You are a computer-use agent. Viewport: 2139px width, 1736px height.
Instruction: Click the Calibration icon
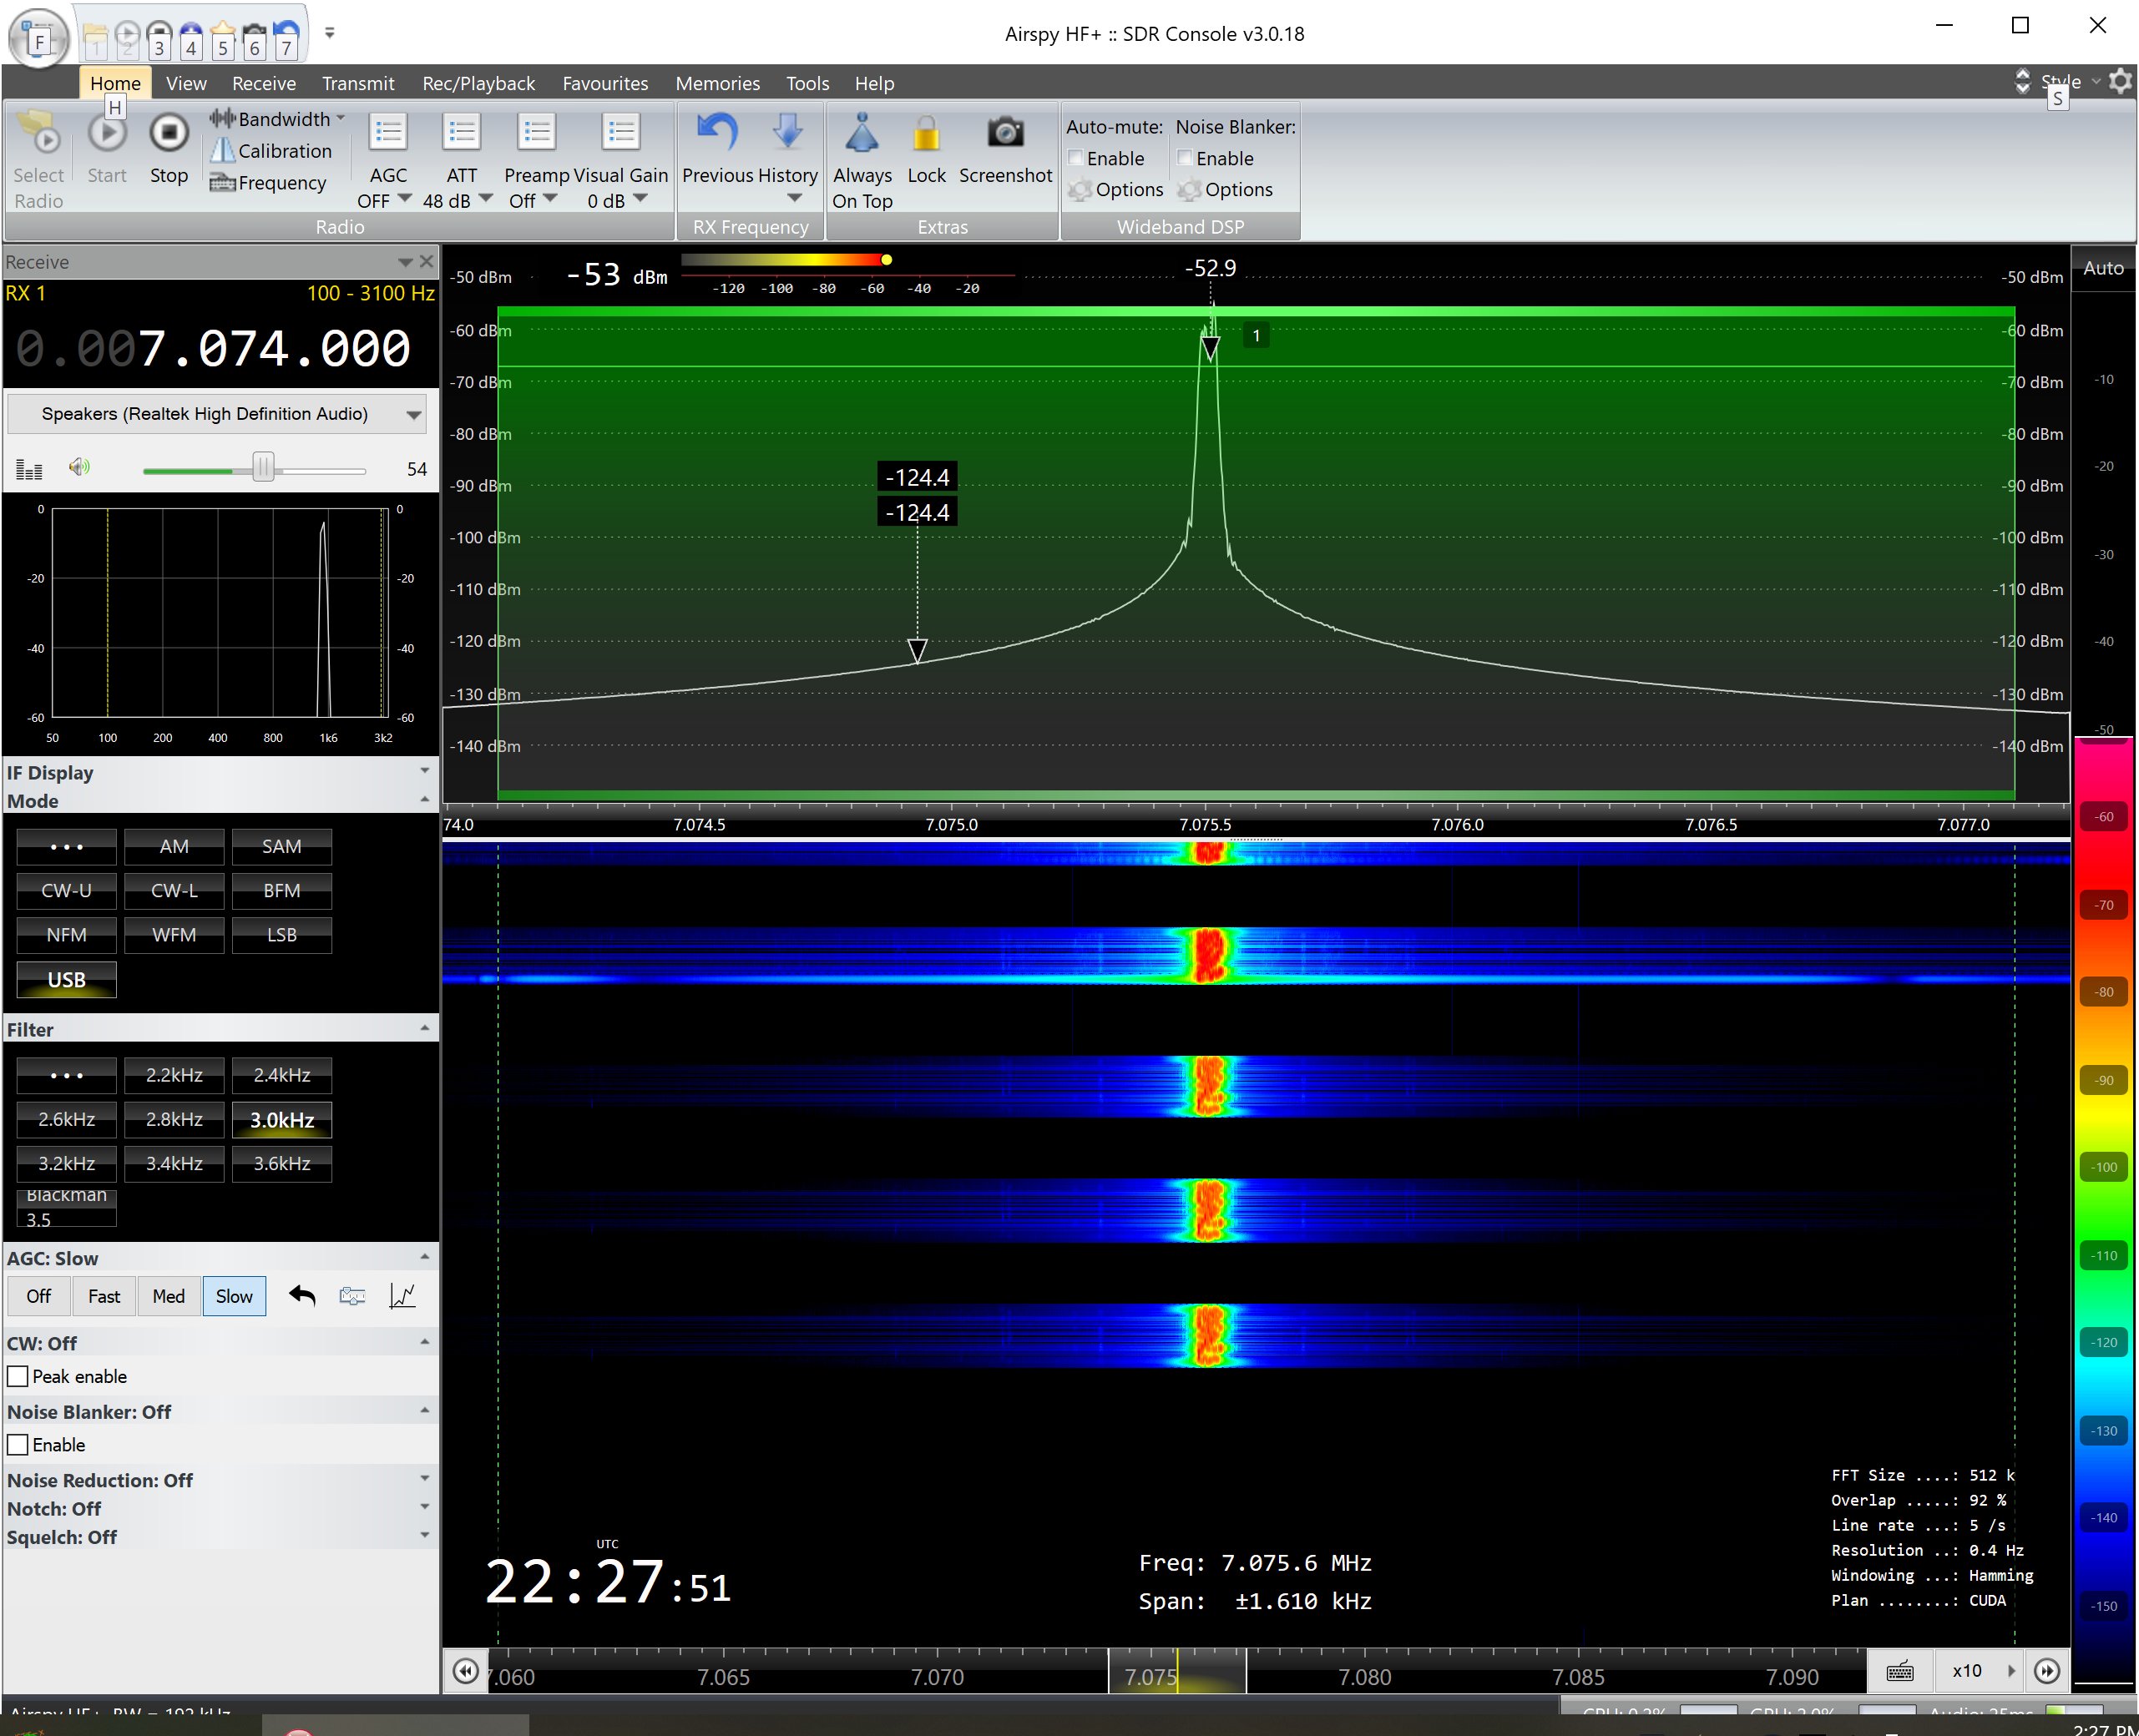click(222, 151)
